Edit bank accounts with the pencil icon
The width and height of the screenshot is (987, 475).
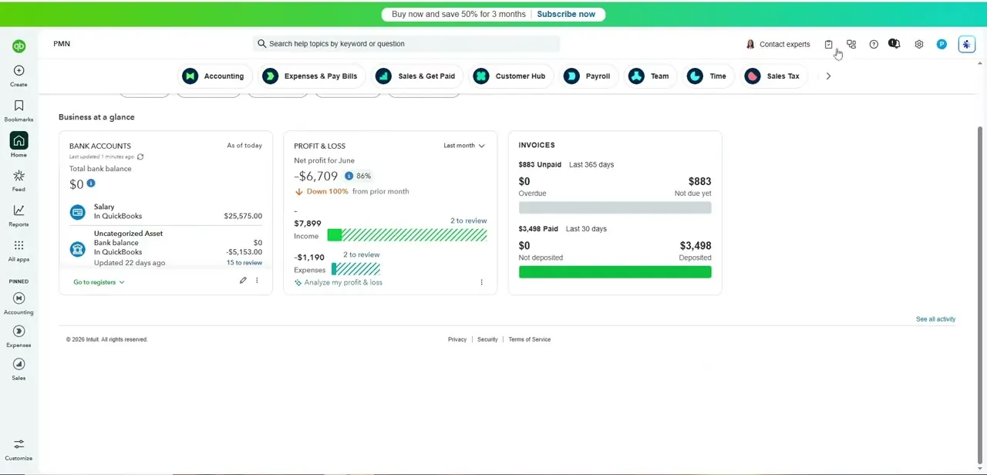tap(243, 281)
